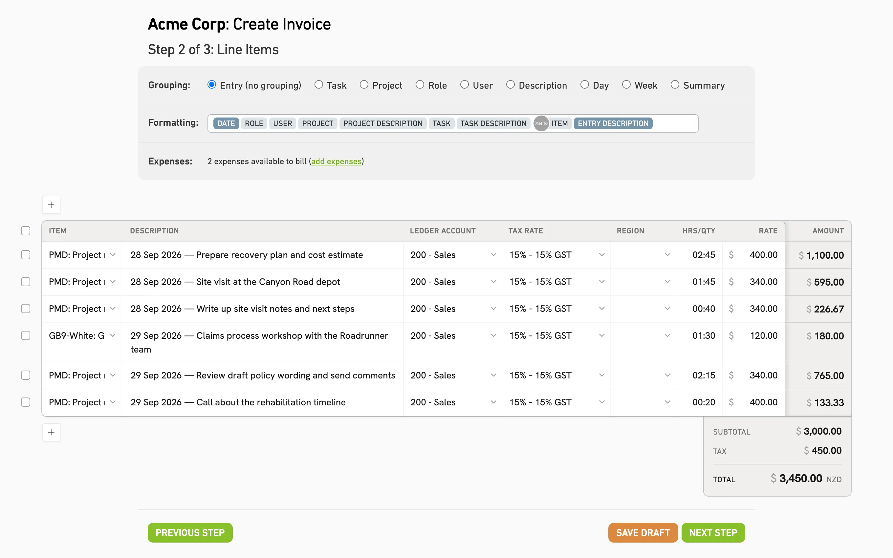Toggle the TASK DESCRIPTION formatting tag
This screenshot has height=558, width=893.
tap(493, 123)
